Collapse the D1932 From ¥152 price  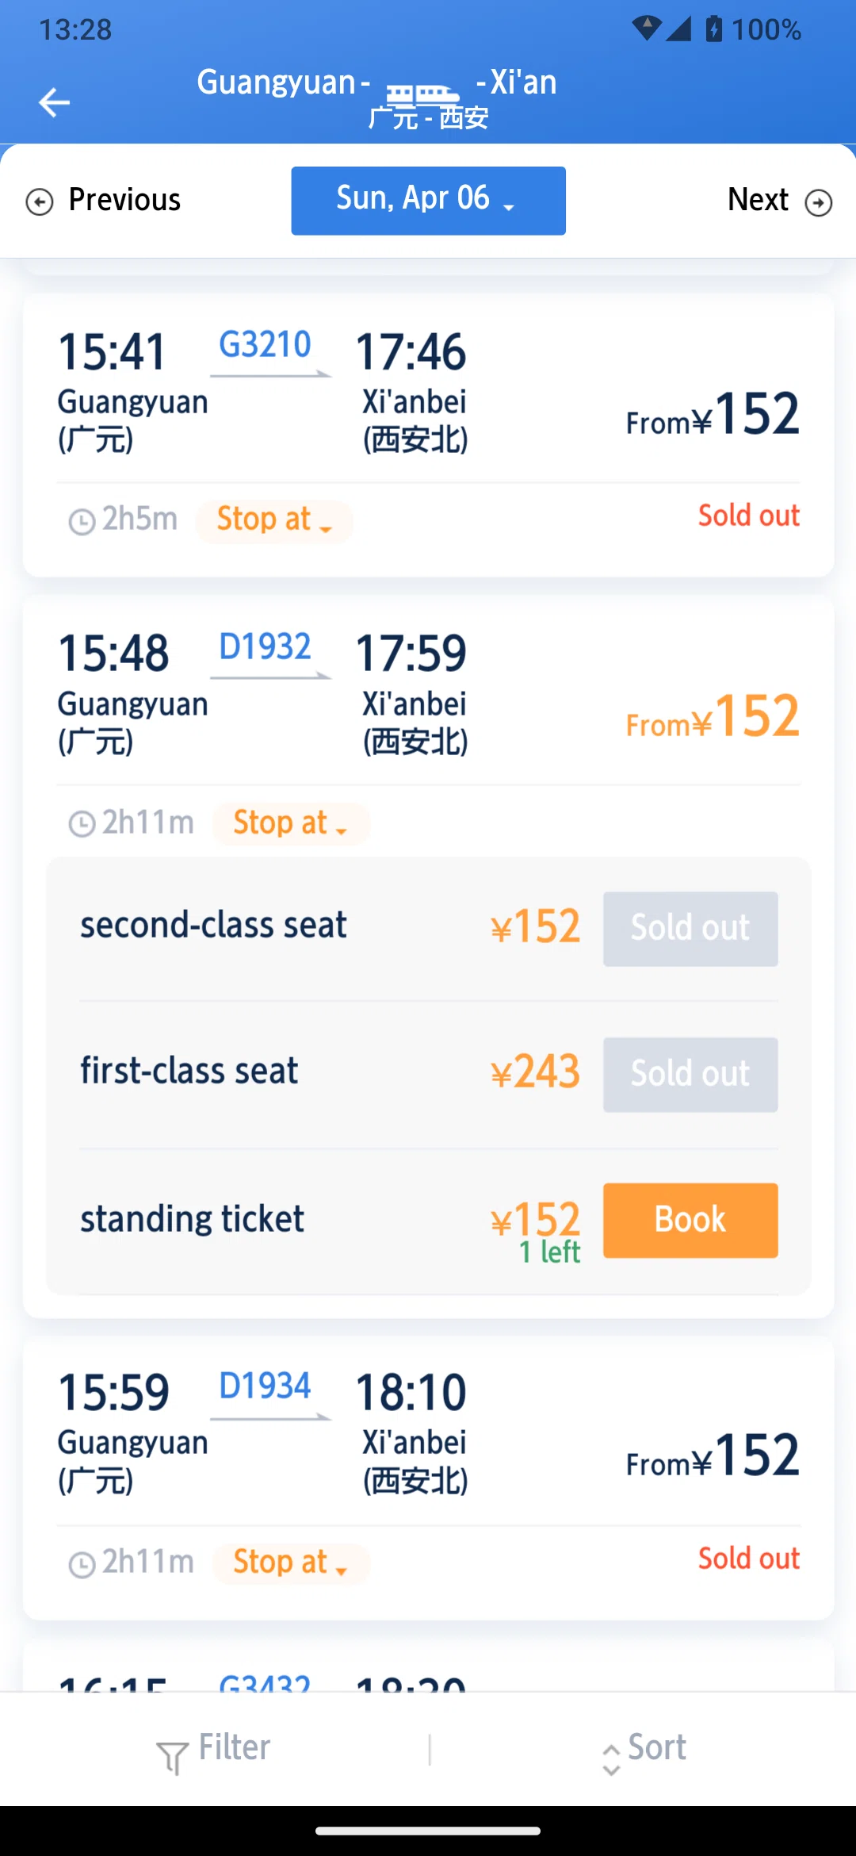coord(713,716)
